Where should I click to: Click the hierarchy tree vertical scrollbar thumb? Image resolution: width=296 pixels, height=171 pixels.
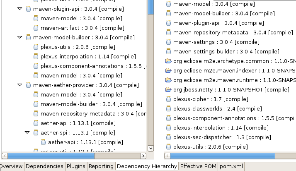coord(150,7)
